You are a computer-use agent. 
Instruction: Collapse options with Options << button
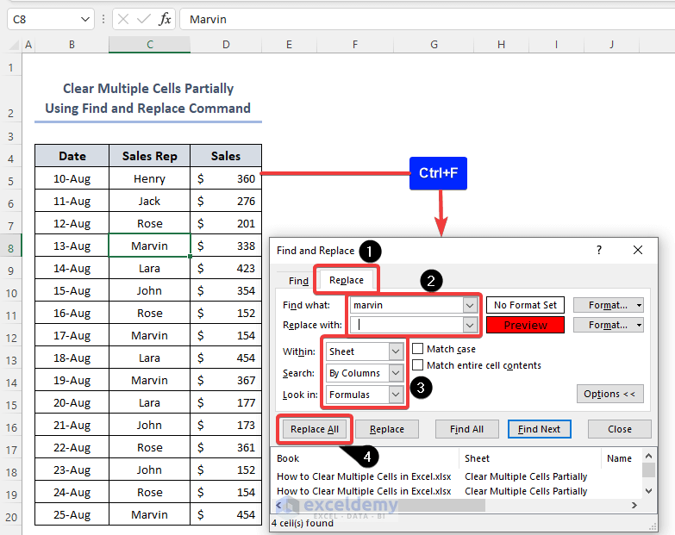coord(609,394)
